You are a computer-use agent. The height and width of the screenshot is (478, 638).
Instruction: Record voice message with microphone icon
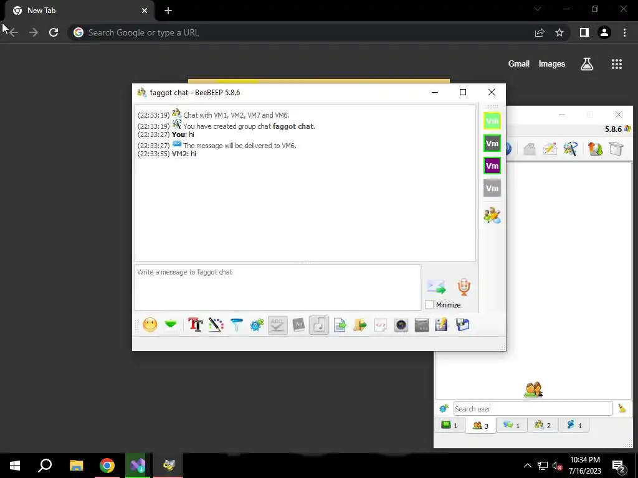pyautogui.click(x=464, y=286)
